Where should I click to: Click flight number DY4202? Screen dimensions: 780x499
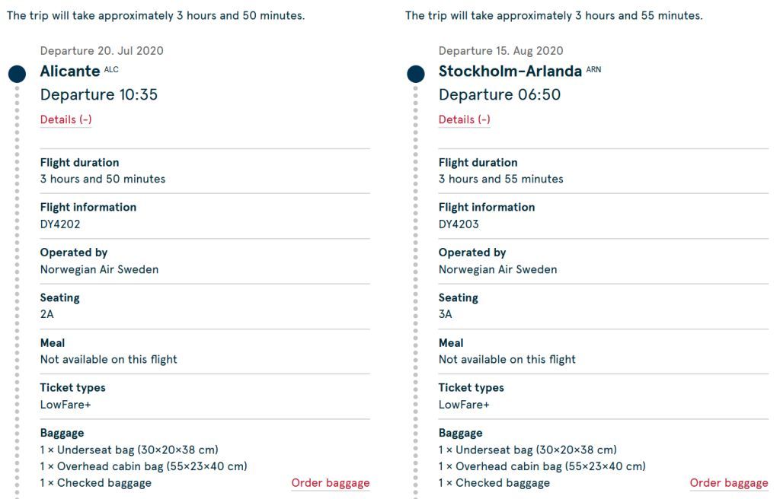click(x=60, y=224)
